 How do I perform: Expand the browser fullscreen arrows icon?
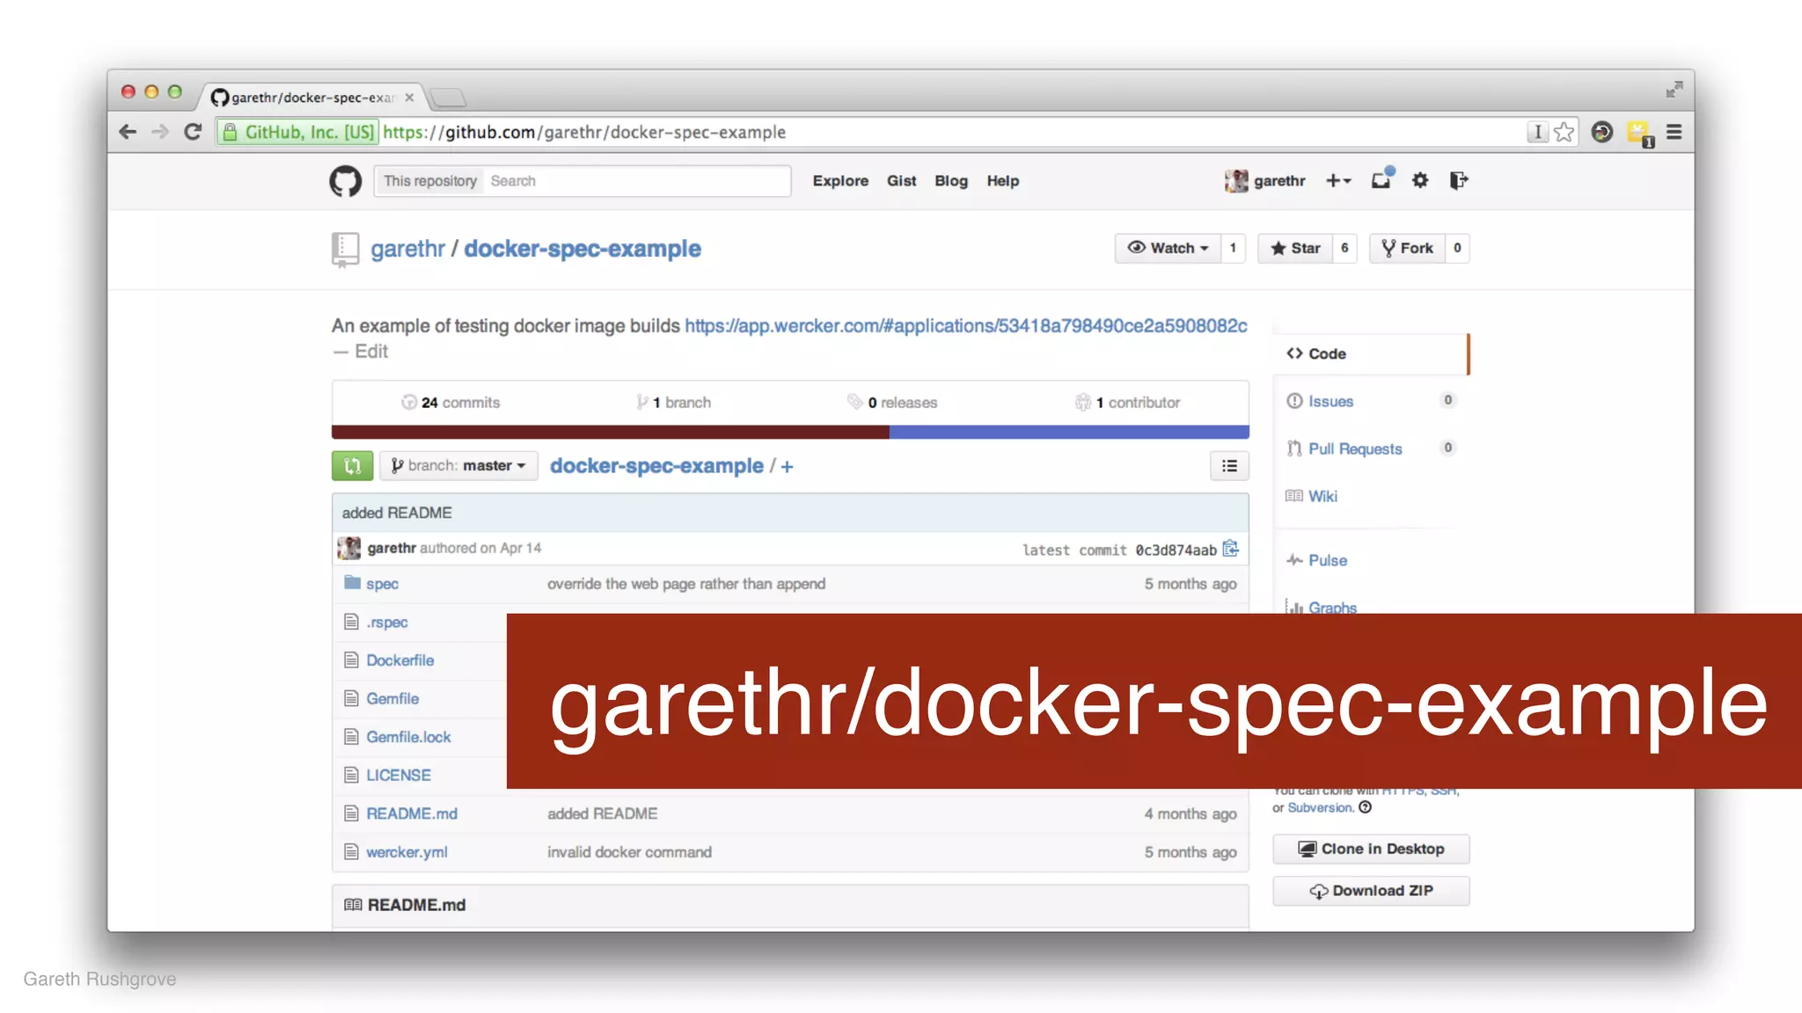tap(1674, 89)
